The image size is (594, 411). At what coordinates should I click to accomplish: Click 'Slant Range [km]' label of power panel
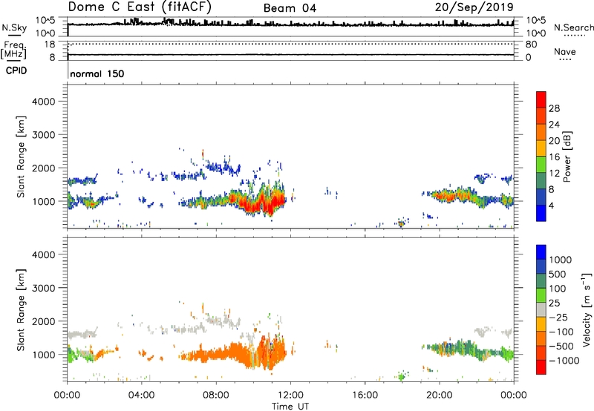(21, 157)
